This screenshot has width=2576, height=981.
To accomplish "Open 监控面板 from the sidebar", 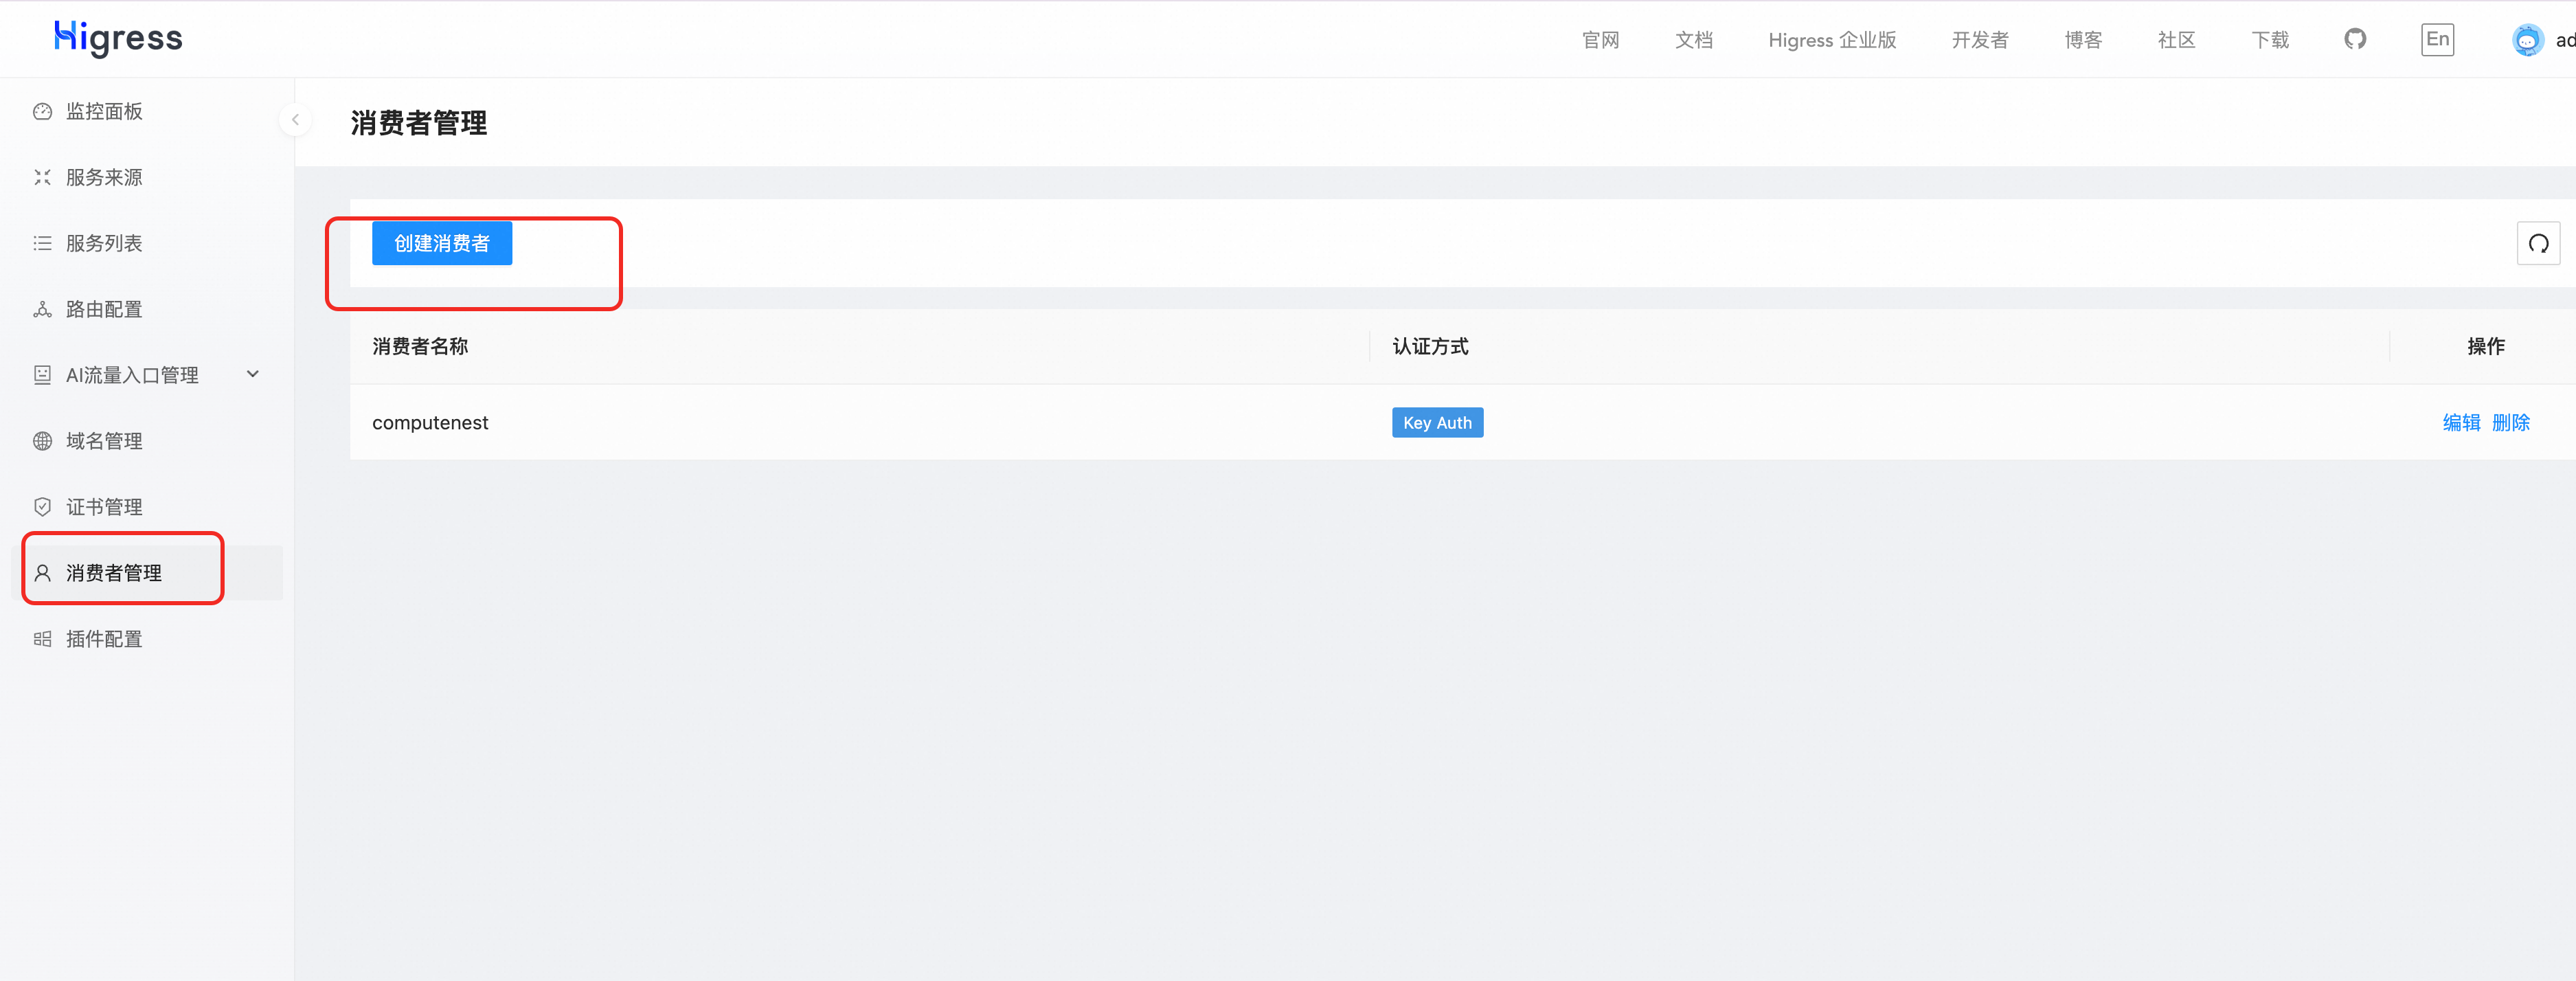I will [x=104, y=111].
